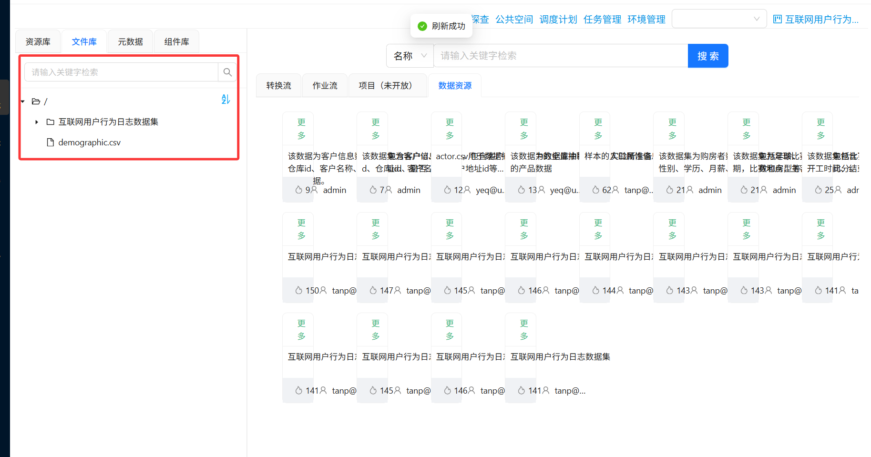871x457 pixels.
Task: Focus the file library keyword search field
Action: (x=122, y=72)
